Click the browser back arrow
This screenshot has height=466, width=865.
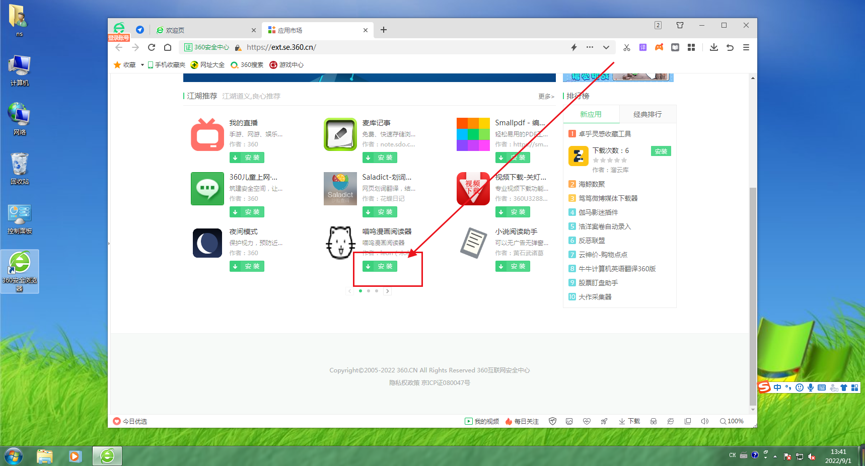point(119,47)
